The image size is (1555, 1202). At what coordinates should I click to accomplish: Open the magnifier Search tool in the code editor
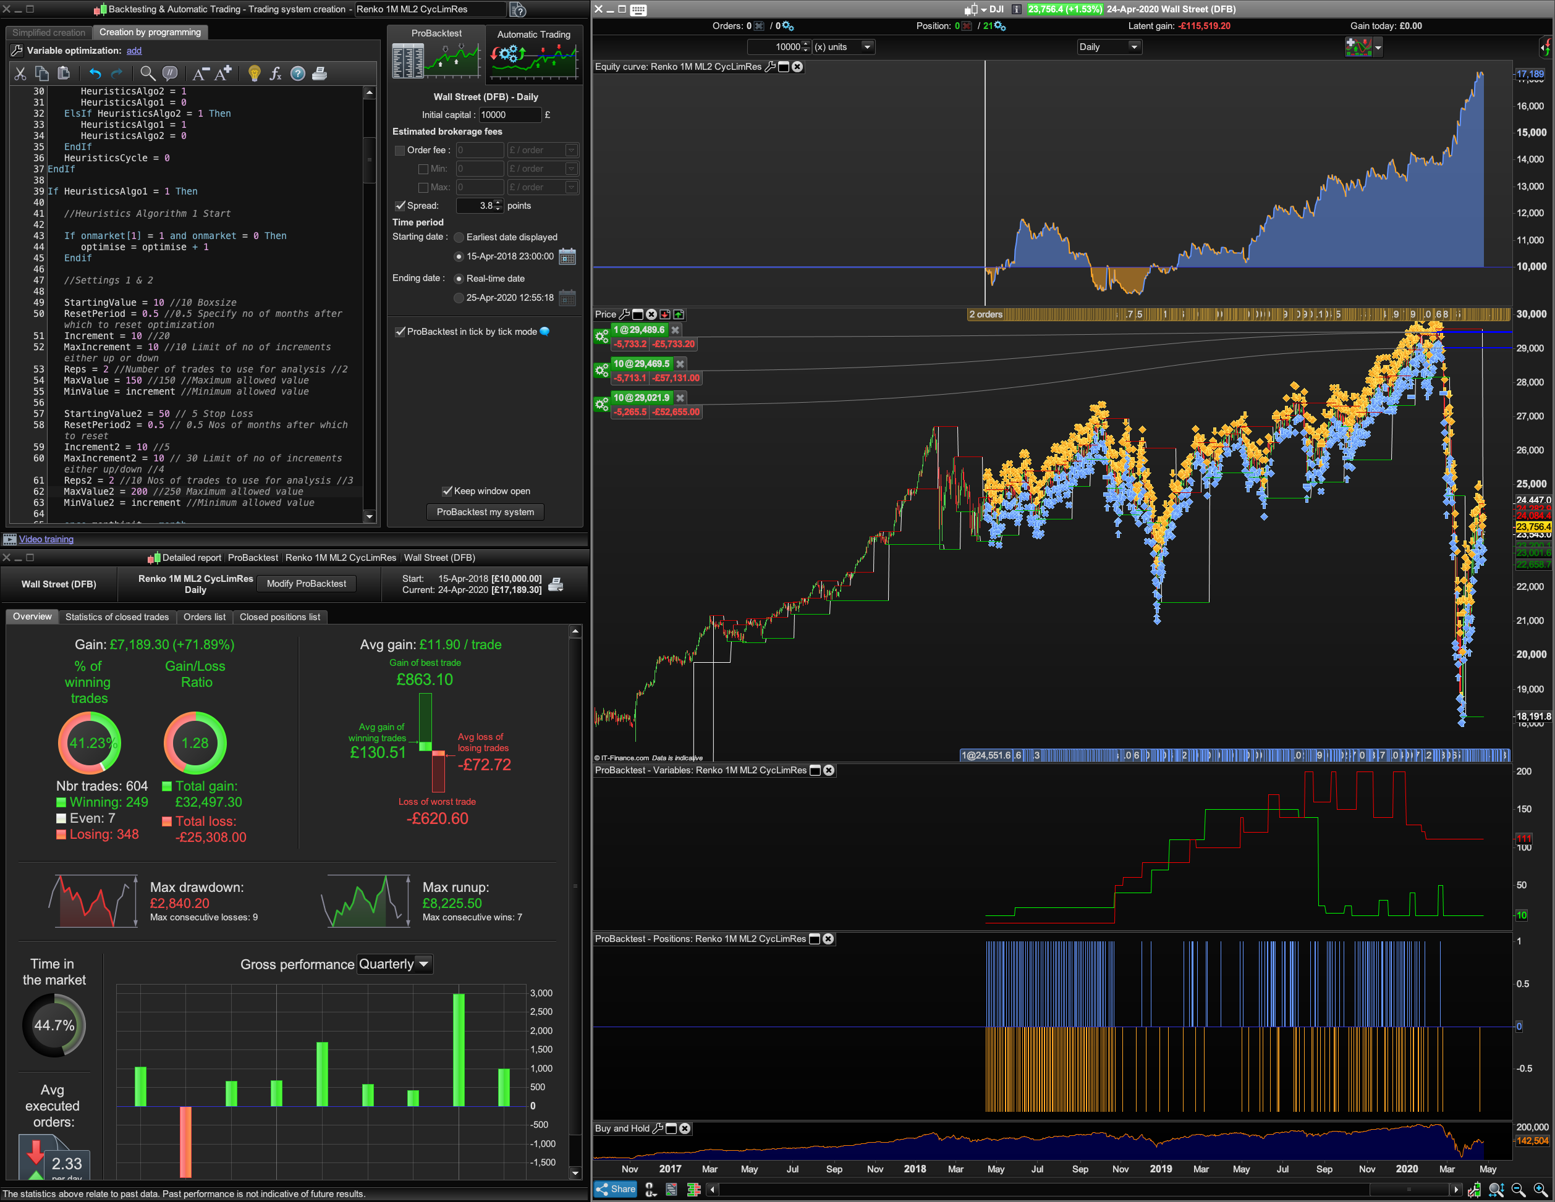(147, 74)
